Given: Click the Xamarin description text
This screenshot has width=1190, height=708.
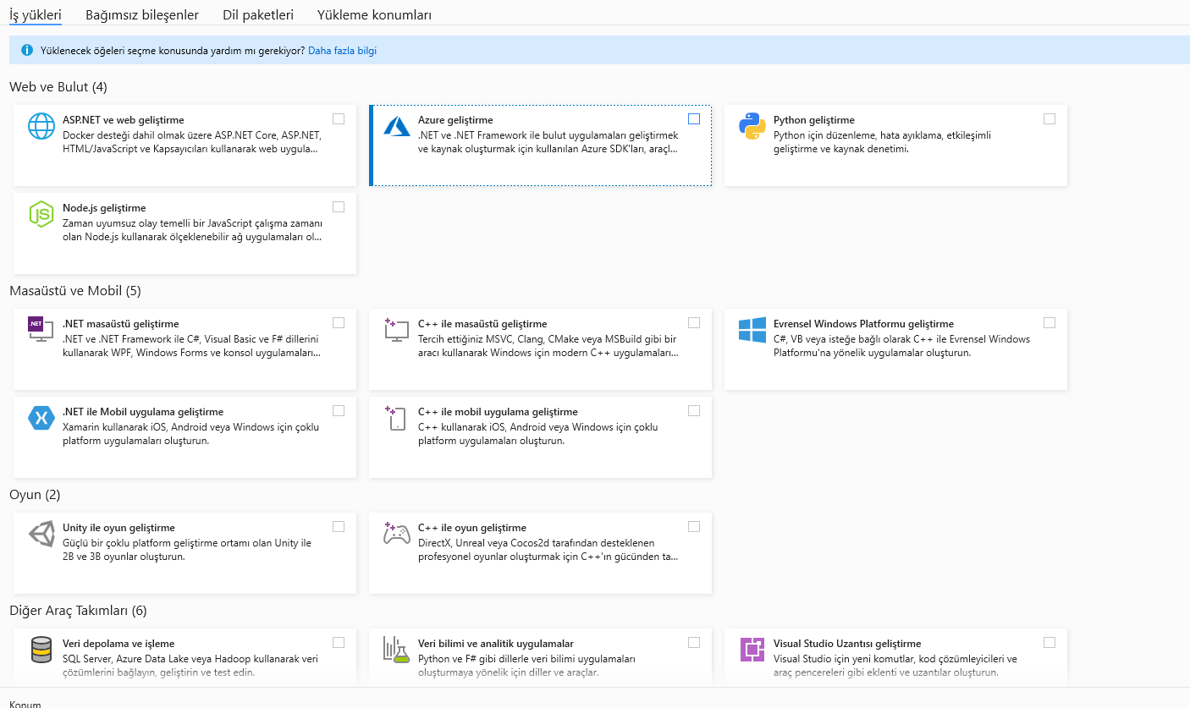Looking at the screenshot, I should [191, 434].
